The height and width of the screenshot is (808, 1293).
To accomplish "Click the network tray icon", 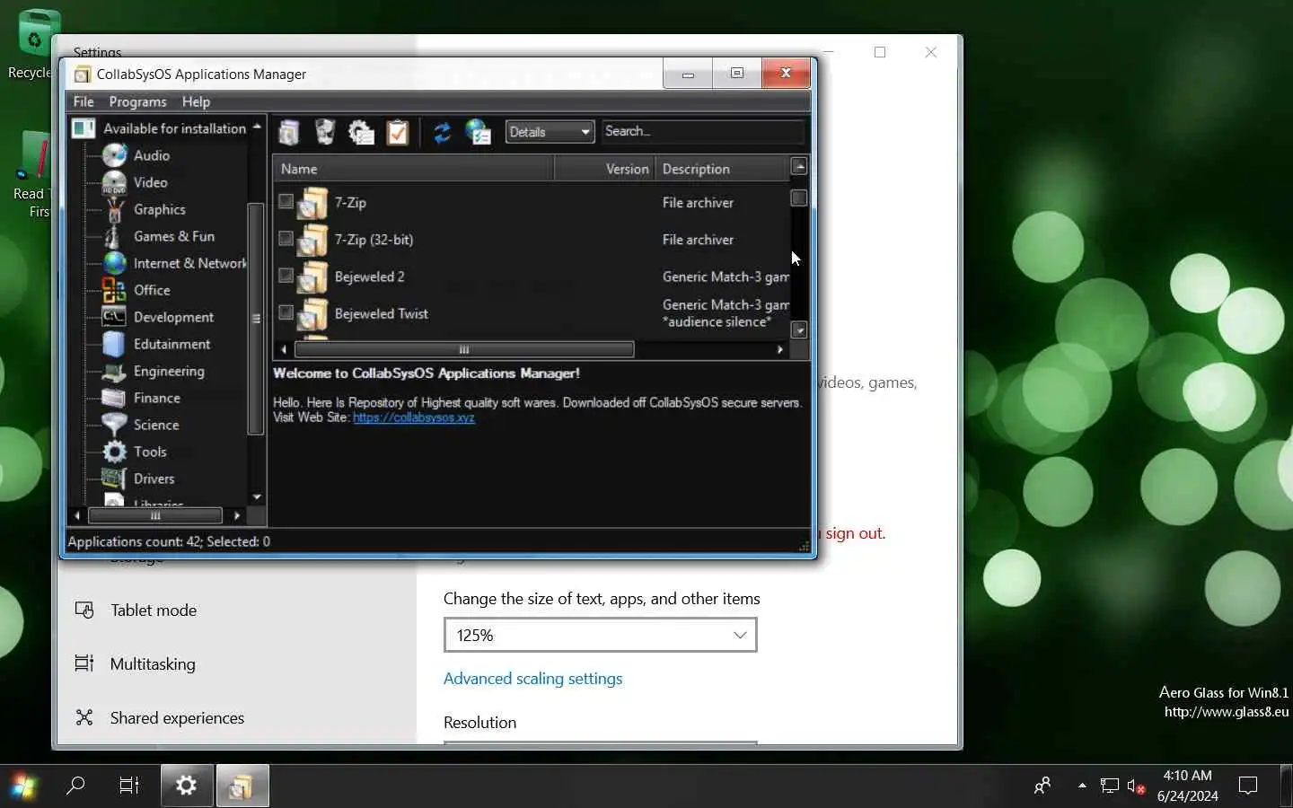I will click(x=1110, y=786).
